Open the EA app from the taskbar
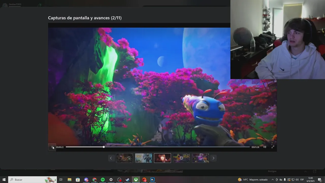Viewport: 325px width, 183px height. tap(144, 180)
